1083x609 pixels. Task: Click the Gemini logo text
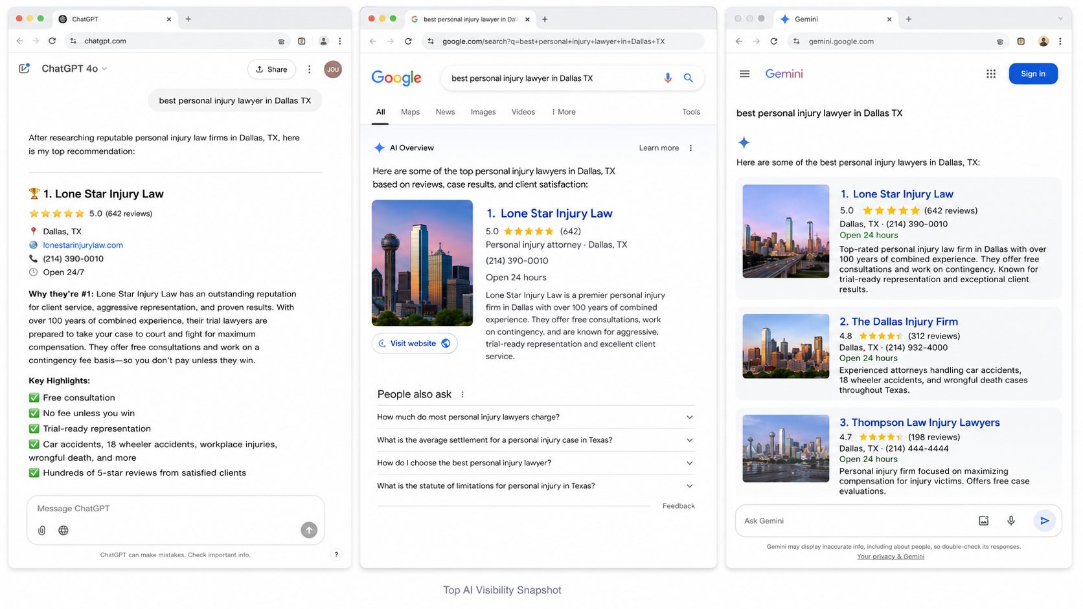click(x=784, y=74)
